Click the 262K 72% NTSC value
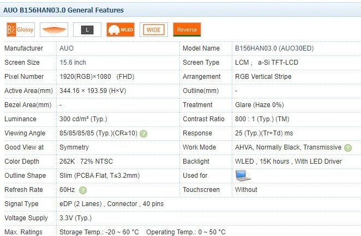The width and height of the screenshot is (361, 236). coord(86,162)
